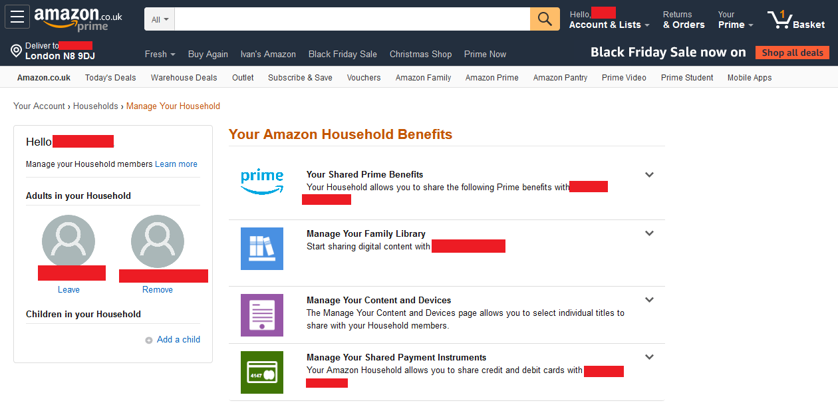Click the Shop all deals button
The height and width of the screenshot is (413, 838).
[792, 53]
